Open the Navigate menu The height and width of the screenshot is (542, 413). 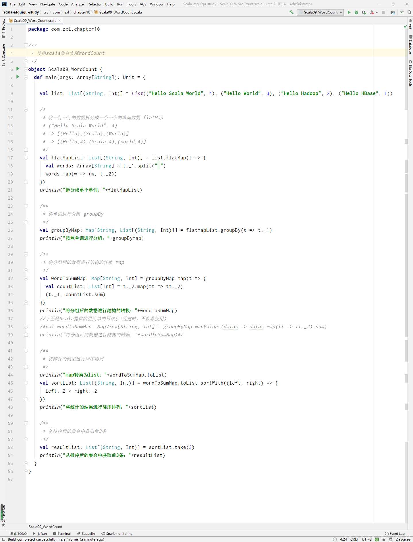tap(48, 4)
